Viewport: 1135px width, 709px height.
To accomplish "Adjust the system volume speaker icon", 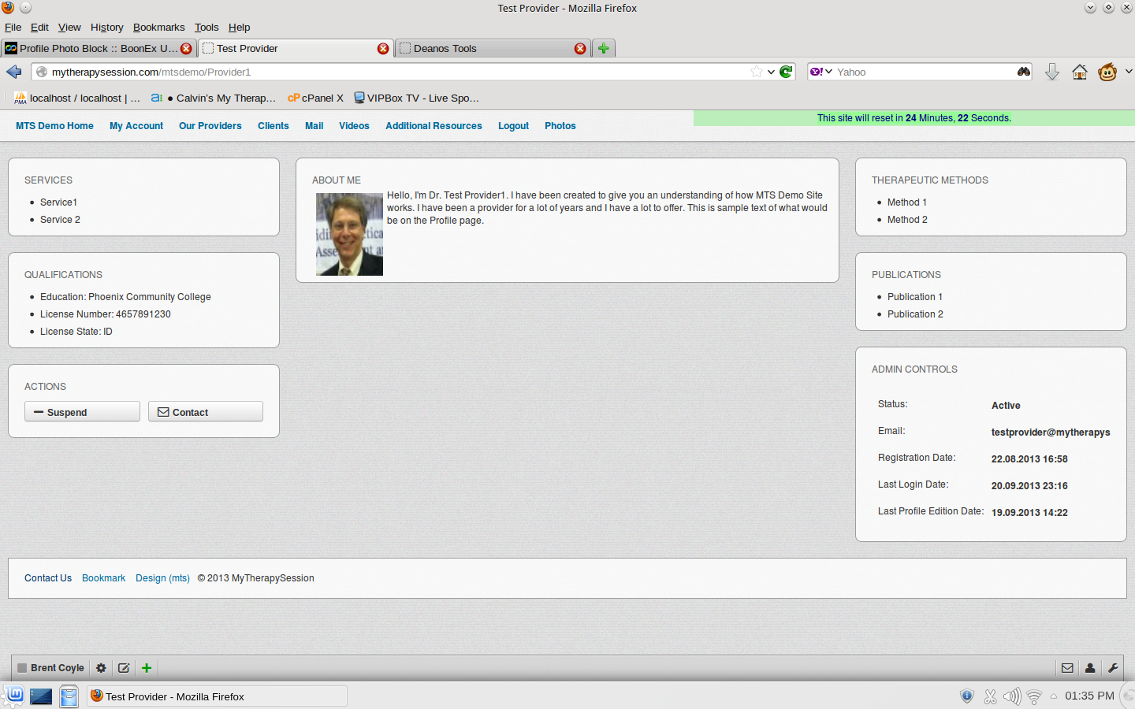I will 1012,696.
